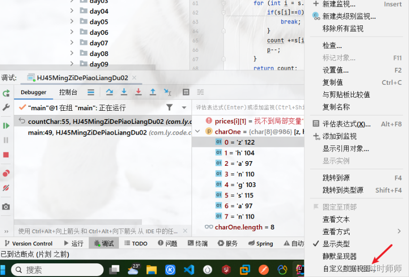
Task: Open 问题 problems tool window
Action: [x=167, y=244]
